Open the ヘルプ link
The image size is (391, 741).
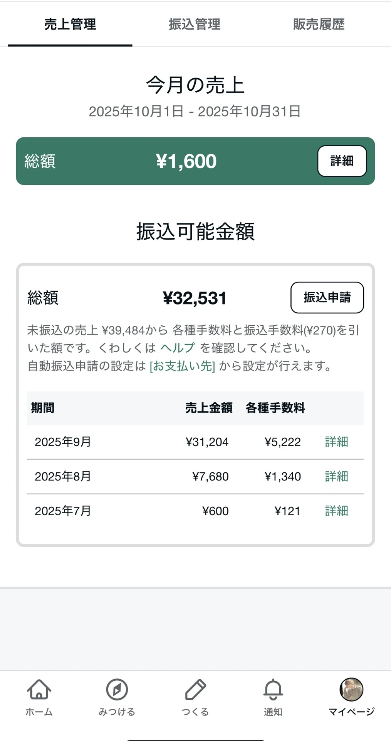[x=178, y=348]
